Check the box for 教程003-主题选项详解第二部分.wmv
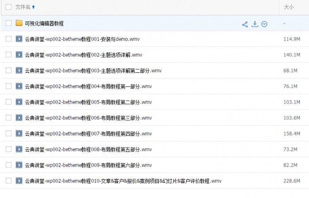The height and width of the screenshot is (198, 309). (8, 70)
